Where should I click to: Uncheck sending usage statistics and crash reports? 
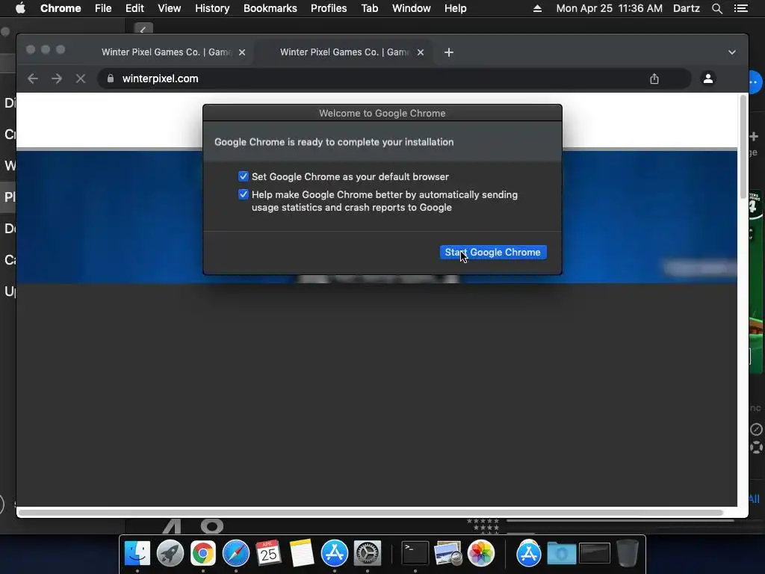tap(243, 194)
